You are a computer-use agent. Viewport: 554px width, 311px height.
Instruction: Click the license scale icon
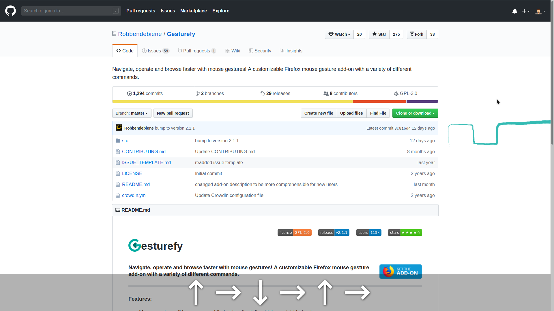[x=396, y=94]
